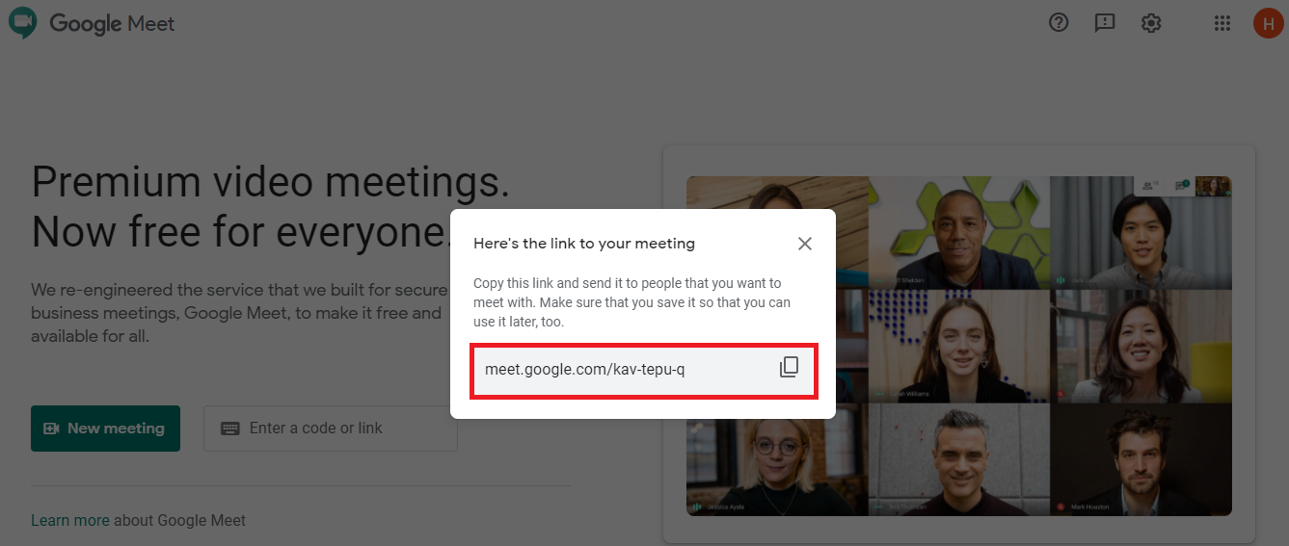Click Mark Houston's video tile
This screenshot has width=1289, height=546.
[x=1141, y=459]
